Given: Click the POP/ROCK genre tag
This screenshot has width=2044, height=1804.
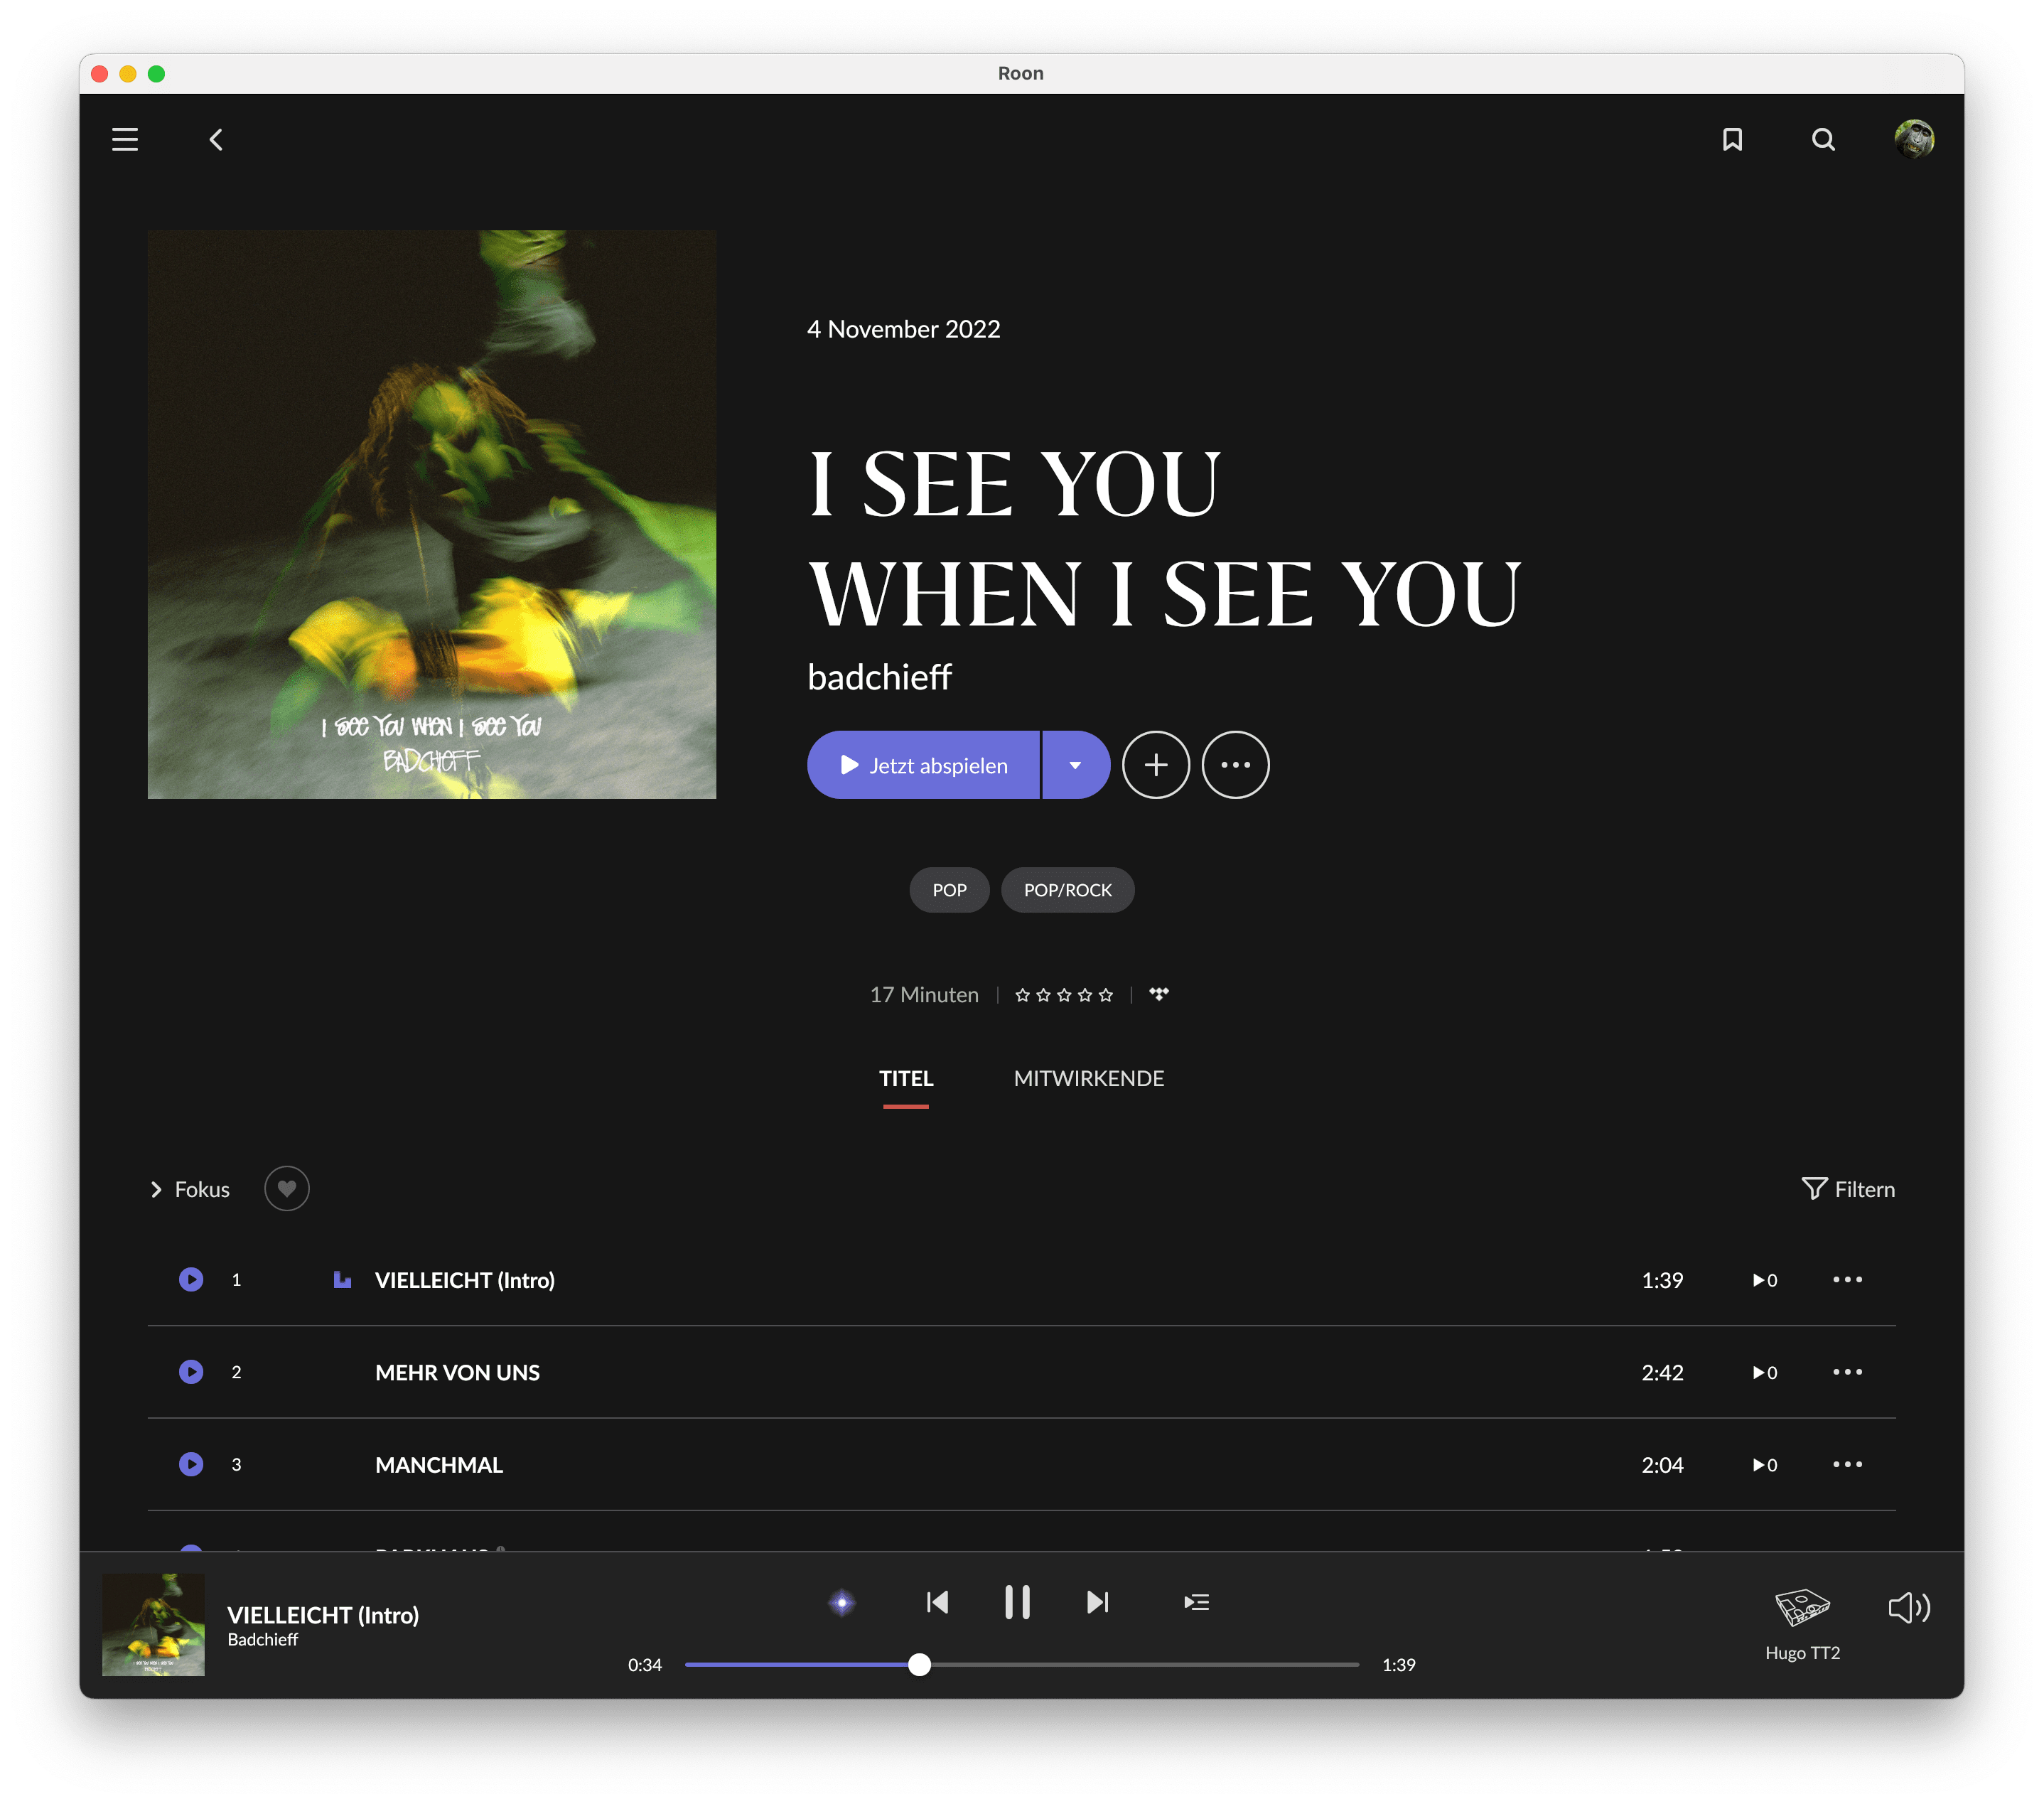Looking at the screenshot, I should pyautogui.click(x=1067, y=890).
